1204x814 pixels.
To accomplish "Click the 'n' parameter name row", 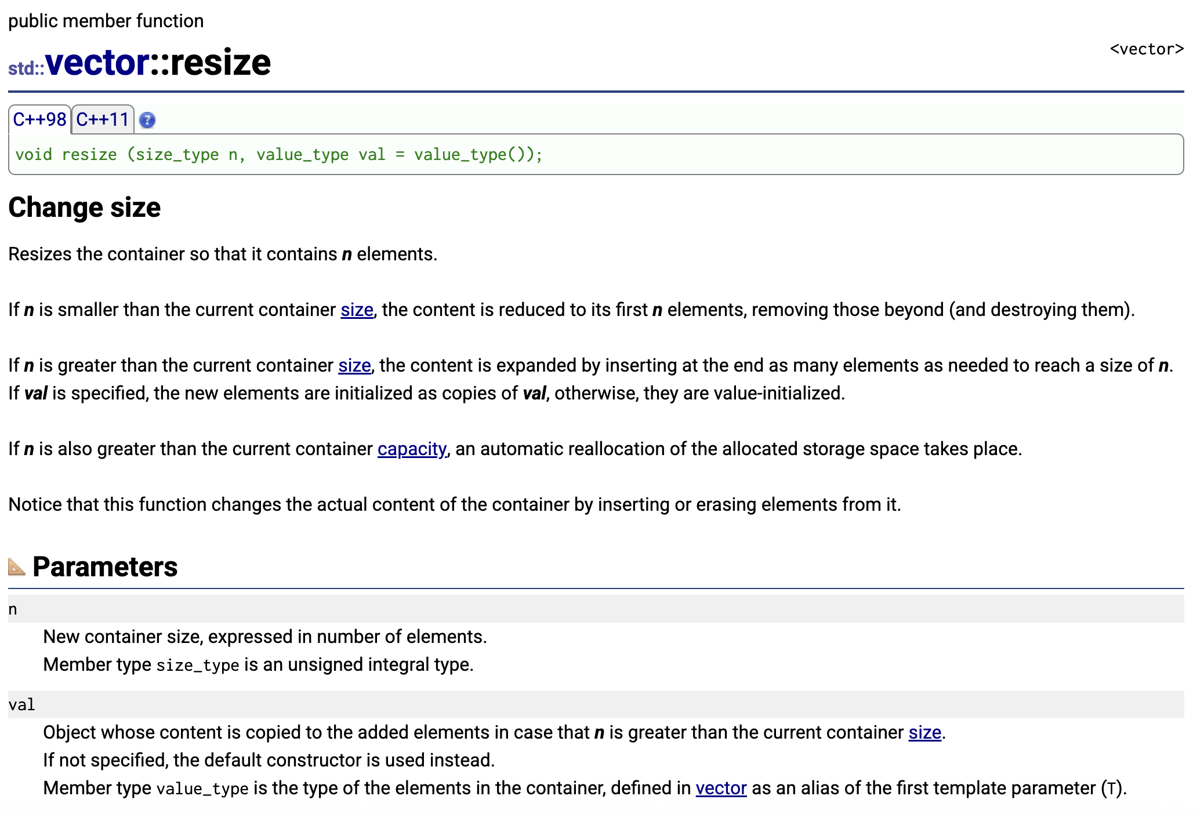I will pyautogui.click(x=13, y=609).
